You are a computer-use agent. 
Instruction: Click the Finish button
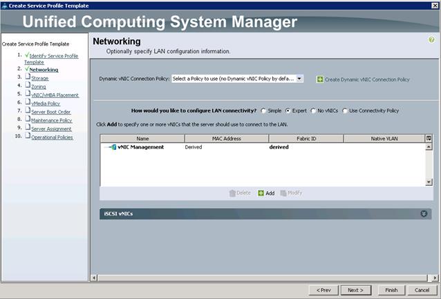click(x=391, y=290)
